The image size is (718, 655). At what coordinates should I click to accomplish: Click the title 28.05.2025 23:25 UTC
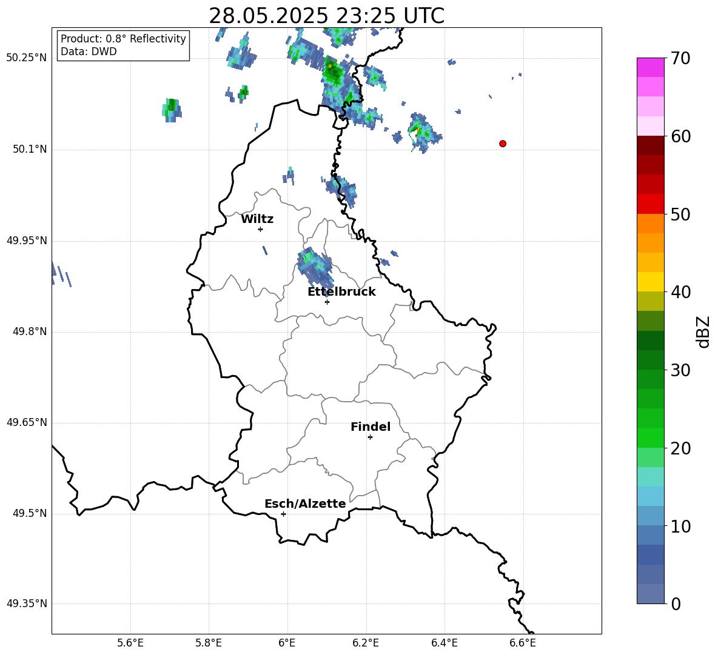pos(326,16)
